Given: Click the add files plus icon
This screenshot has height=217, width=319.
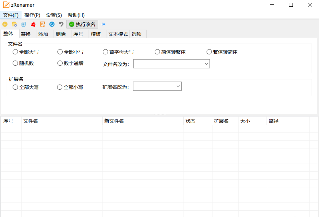Looking at the screenshot, I should pyautogui.click(x=5, y=24).
